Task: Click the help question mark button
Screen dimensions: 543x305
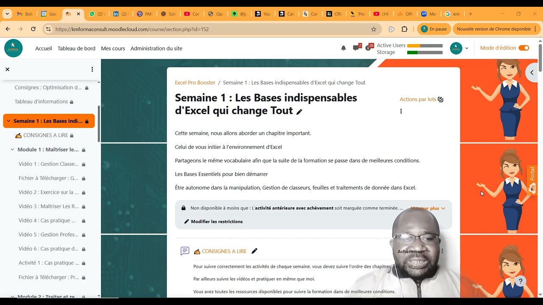Action: 521,281
